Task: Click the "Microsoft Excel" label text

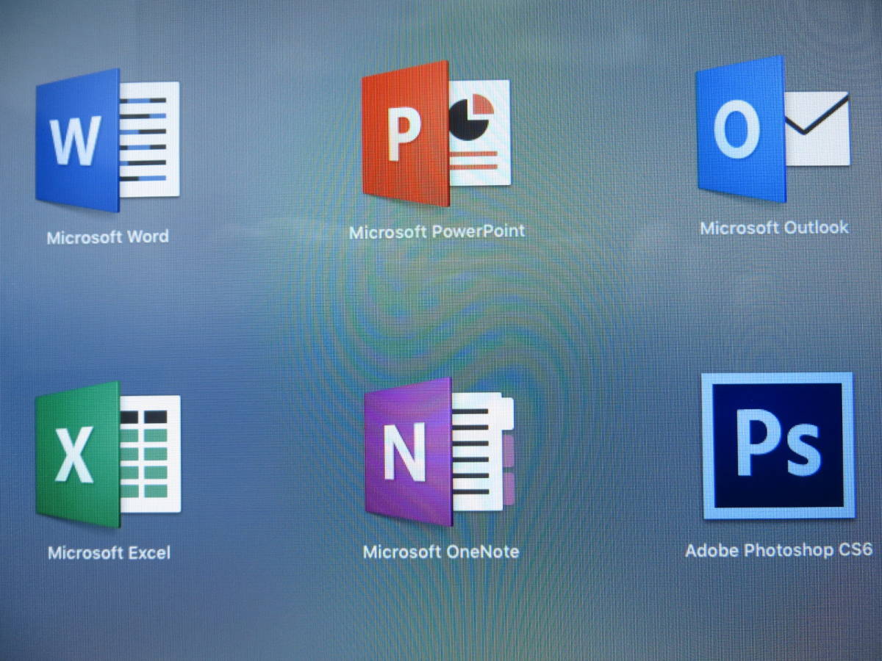Action: (109, 552)
